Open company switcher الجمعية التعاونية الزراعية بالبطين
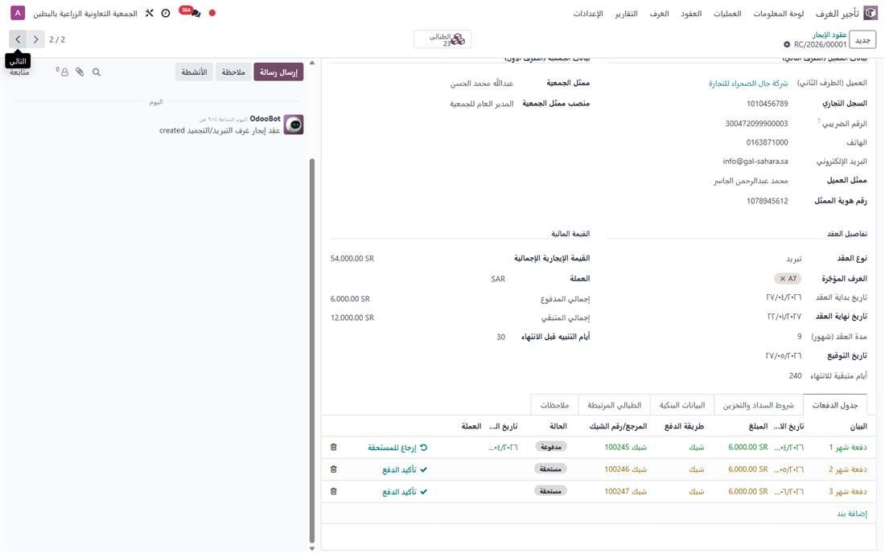Image resolution: width=885 pixels, height=553 pixels. 85,14
